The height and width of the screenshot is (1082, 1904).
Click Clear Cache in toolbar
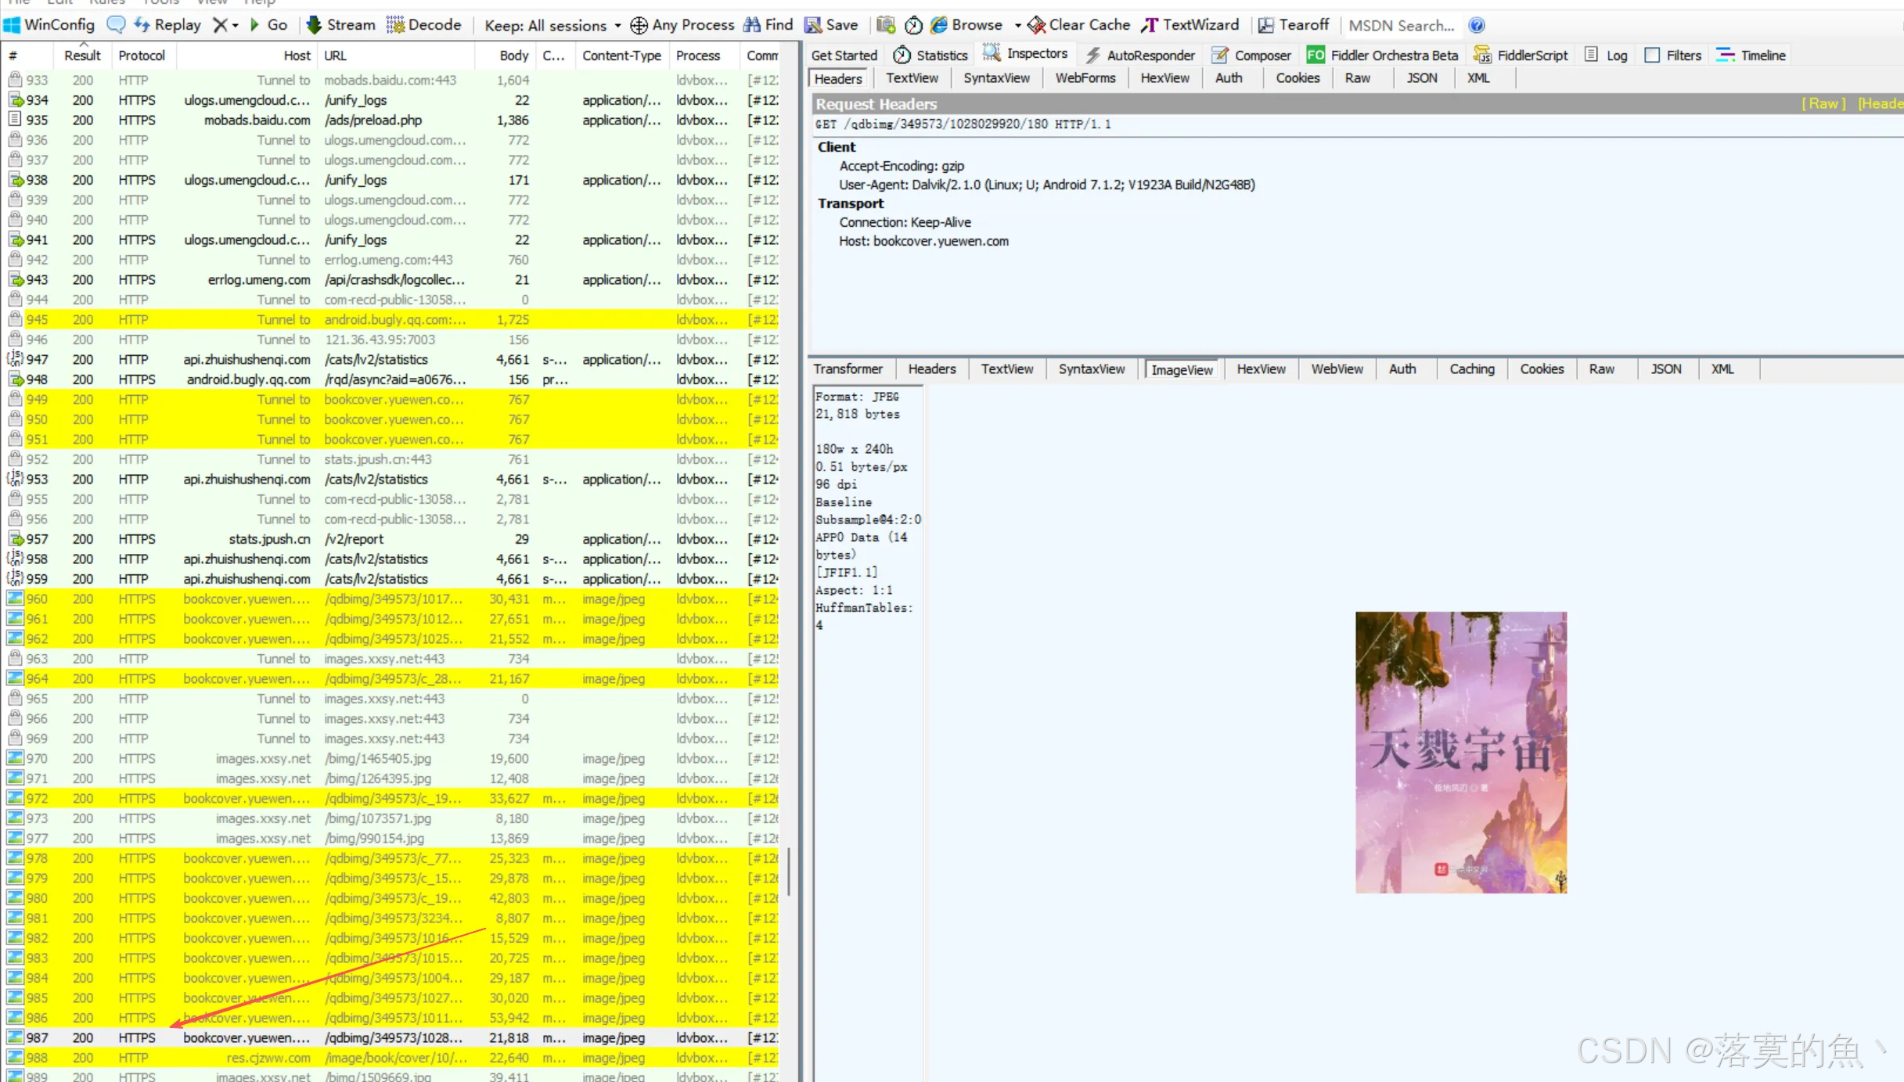(1078, 25)
